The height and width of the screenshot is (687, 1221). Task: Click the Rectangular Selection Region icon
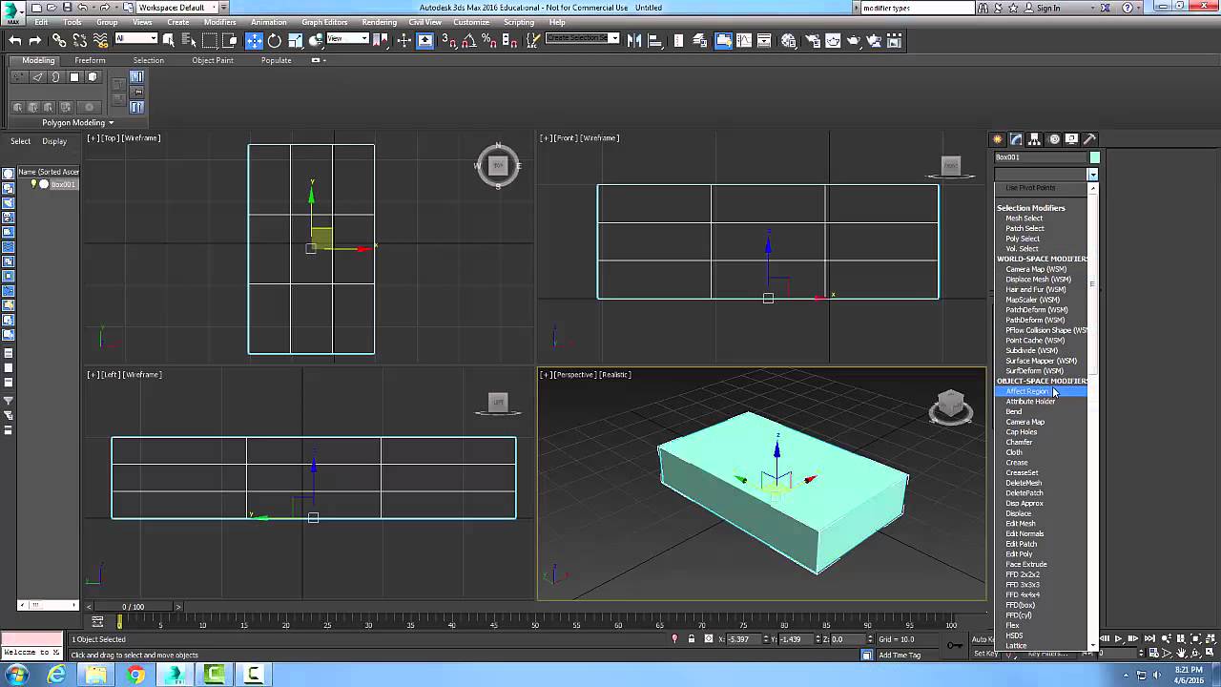(x=210, y=40)
